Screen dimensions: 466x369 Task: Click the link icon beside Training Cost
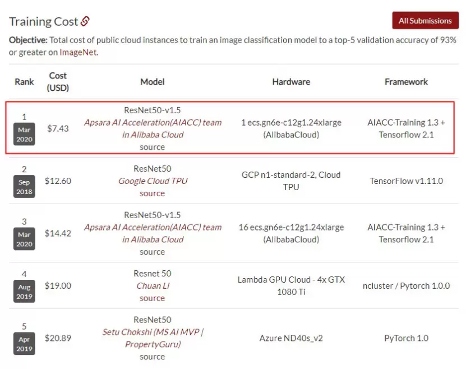coord(85,22)
